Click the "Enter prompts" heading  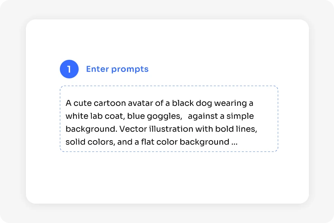pos(117,69)
